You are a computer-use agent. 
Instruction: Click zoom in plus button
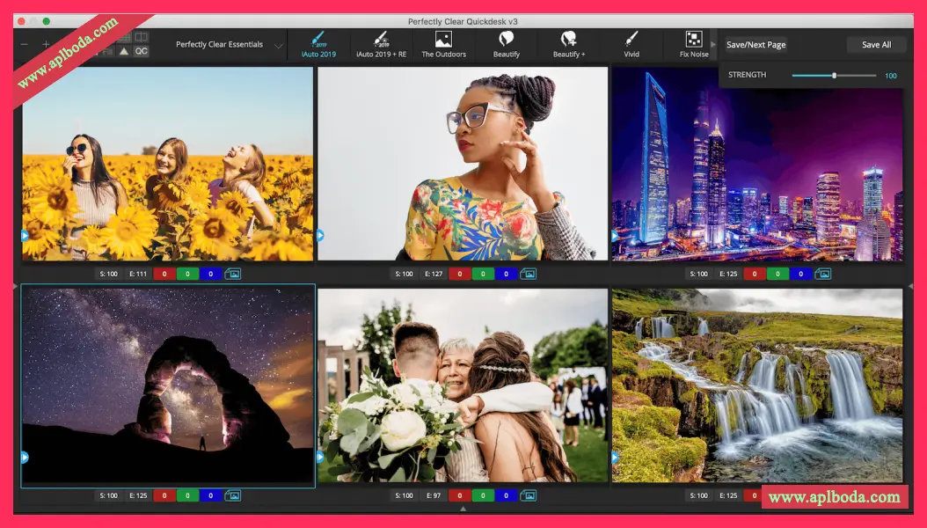46,44
